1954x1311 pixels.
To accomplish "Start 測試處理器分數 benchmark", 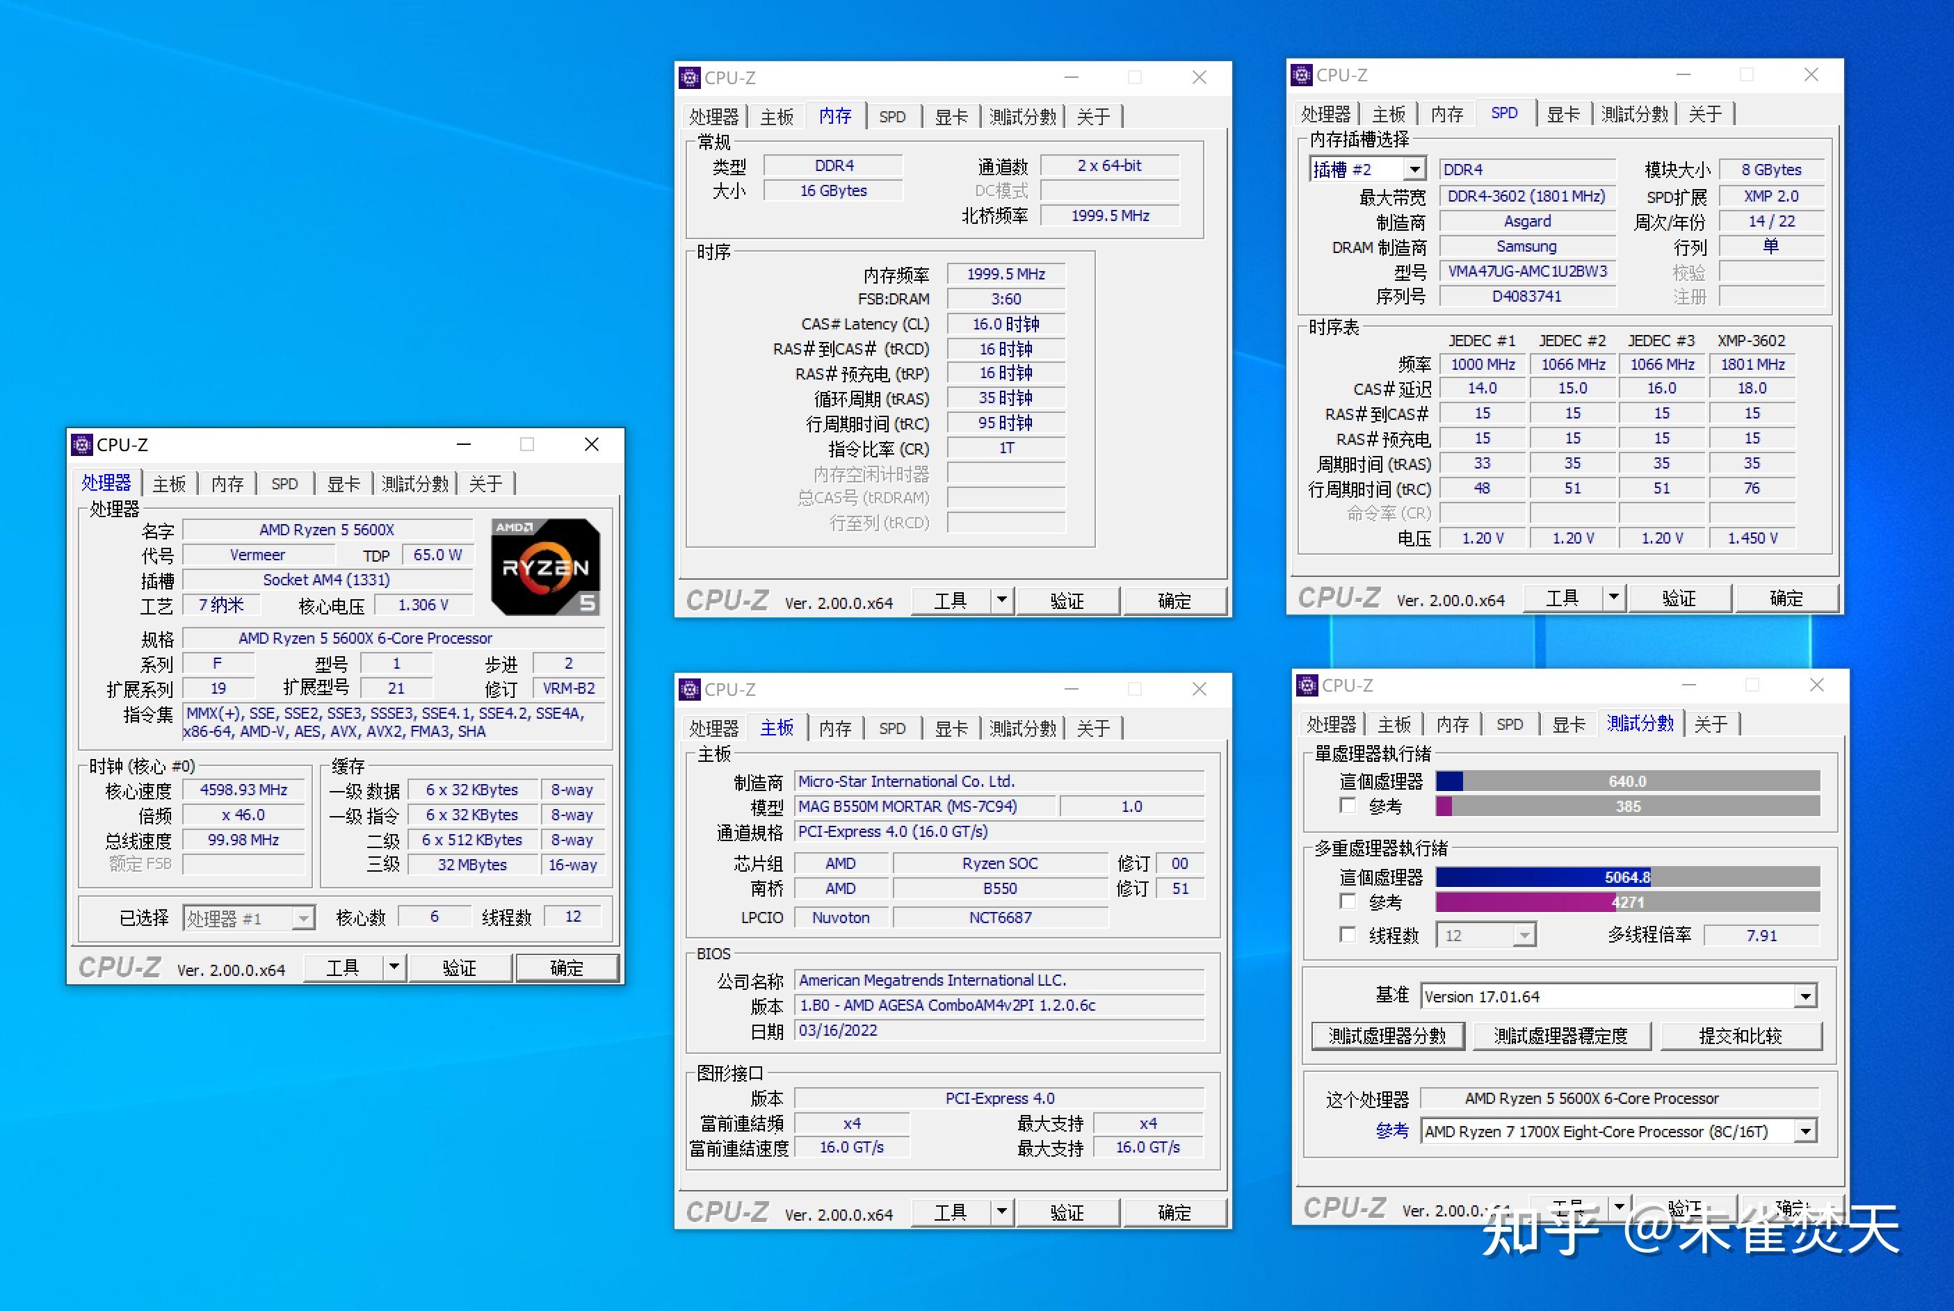I will (x=1388, y=1036).
